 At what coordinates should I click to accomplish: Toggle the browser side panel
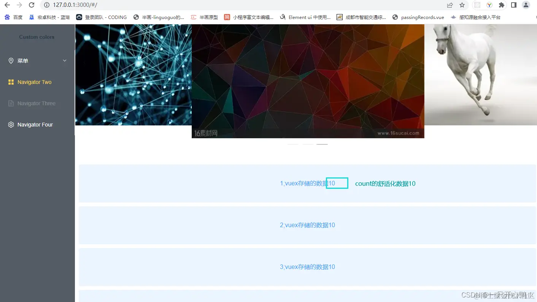click(x=513, y=5)
